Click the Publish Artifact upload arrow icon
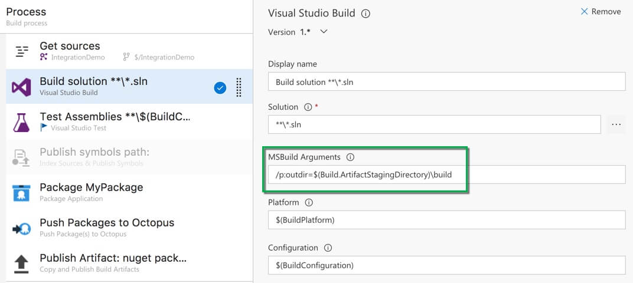Image resolution: width=633 pixels, height=283 pixels. [21, 264]
